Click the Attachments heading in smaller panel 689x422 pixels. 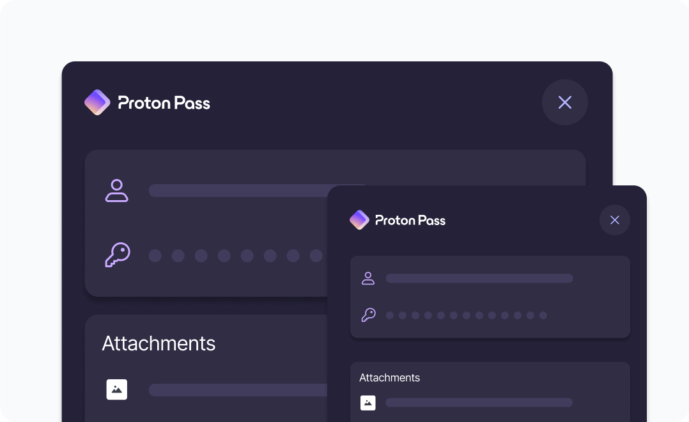coord(389,378)
